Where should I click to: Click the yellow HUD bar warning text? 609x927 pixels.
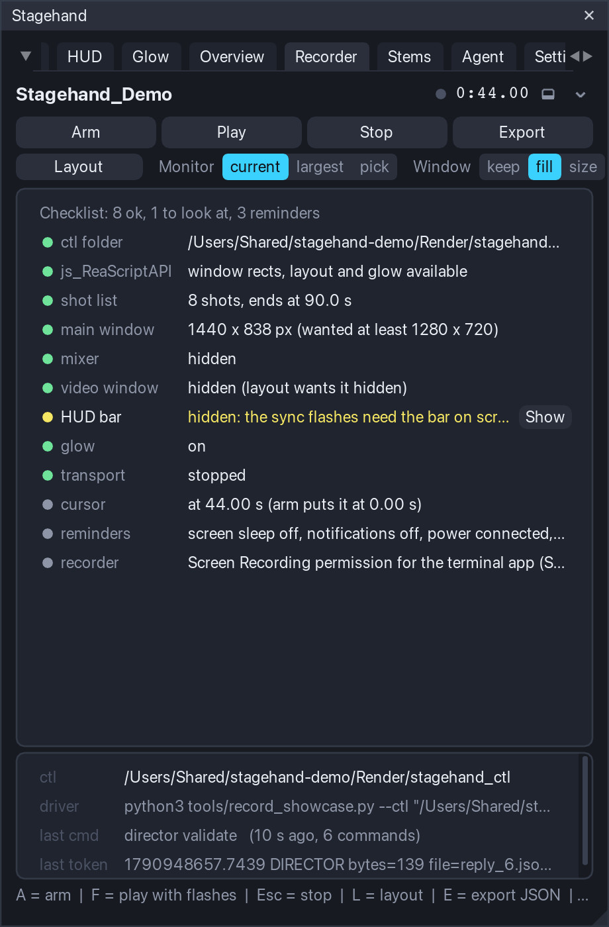[x=349, y=417]
